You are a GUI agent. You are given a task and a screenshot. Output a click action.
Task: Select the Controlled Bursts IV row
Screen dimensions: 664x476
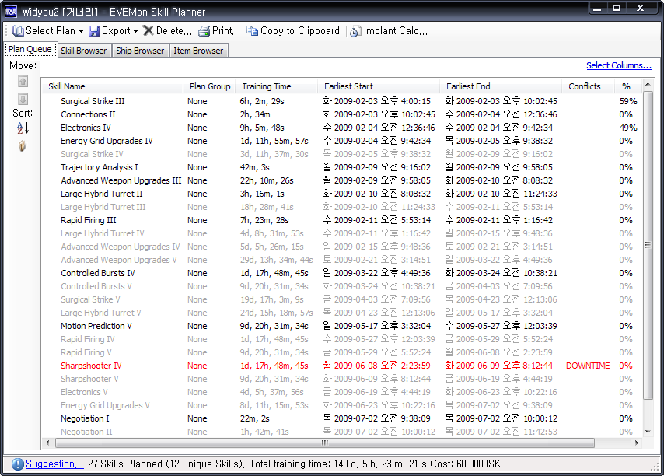pos(342,273)
